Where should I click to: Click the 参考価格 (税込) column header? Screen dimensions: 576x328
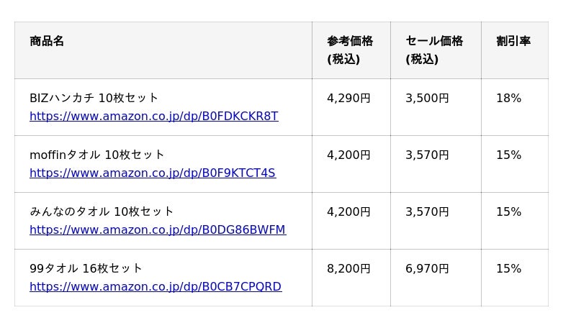350,50
